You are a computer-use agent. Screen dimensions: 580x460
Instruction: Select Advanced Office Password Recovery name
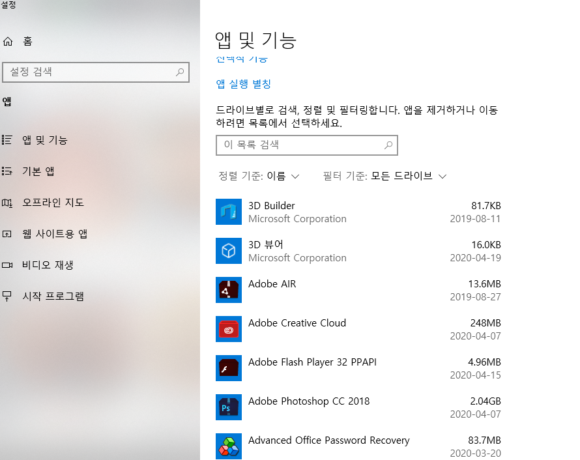click(329, 440)
